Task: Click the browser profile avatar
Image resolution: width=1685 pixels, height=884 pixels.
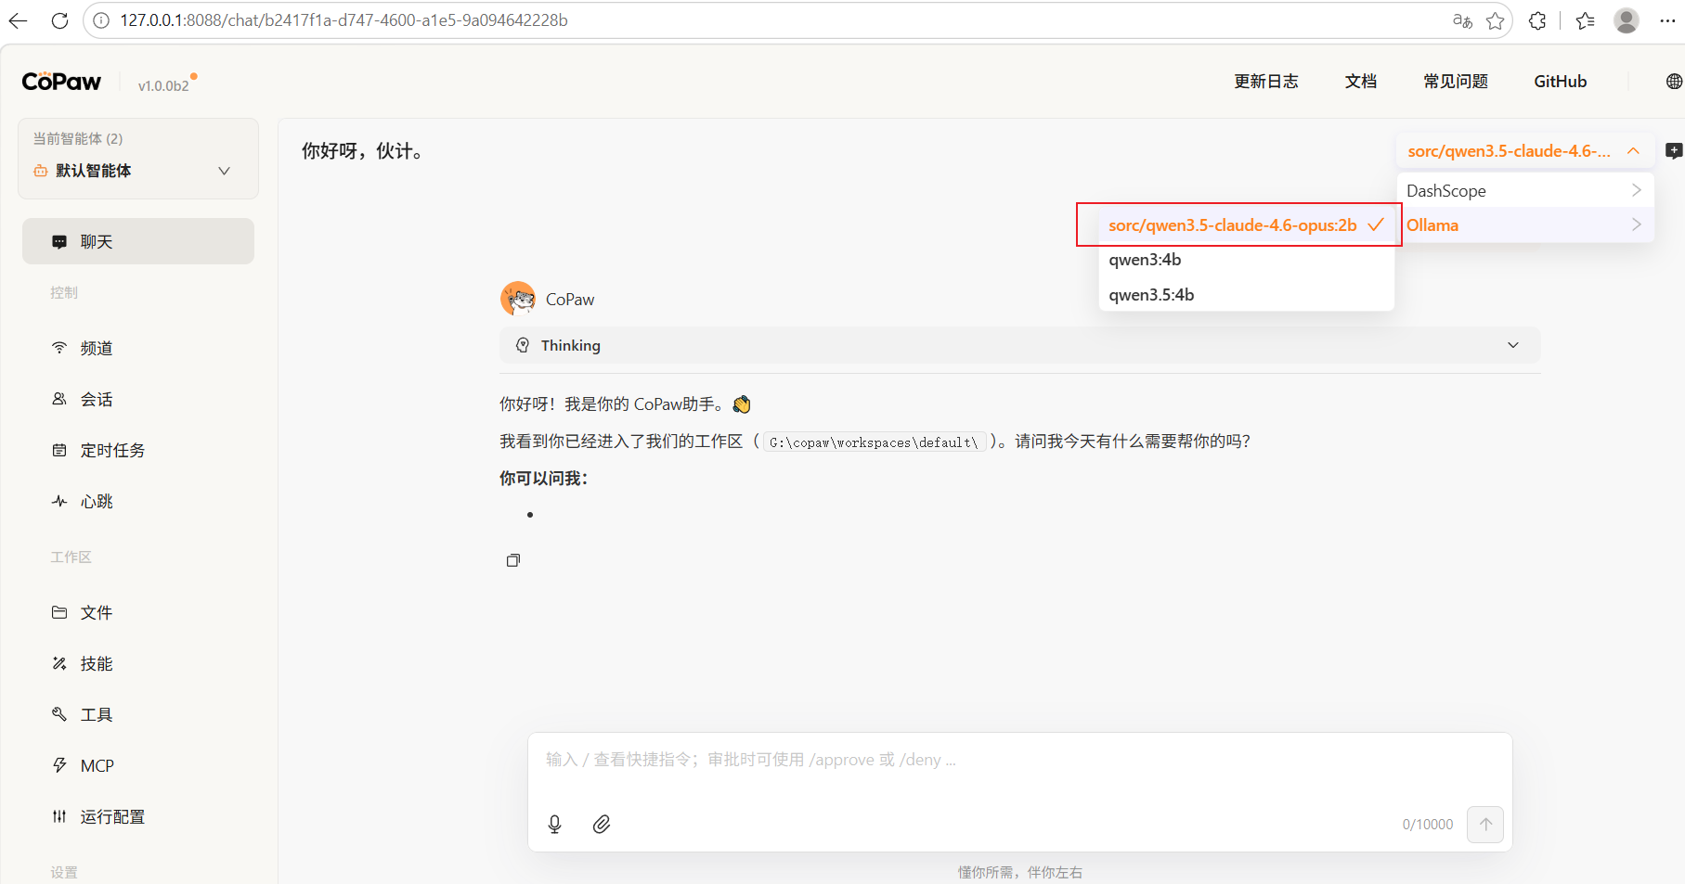Action: [x=1627, y=20]
